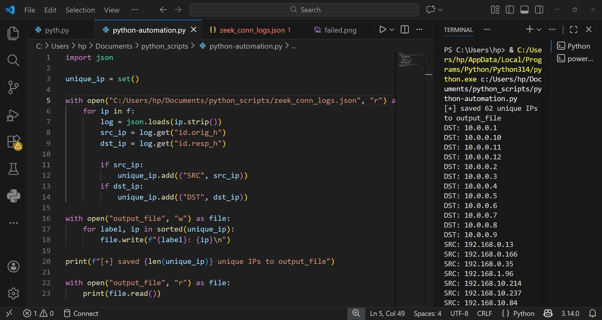
Task: Go to line via Ln 5, Col 49
Action: click(388, 313)
